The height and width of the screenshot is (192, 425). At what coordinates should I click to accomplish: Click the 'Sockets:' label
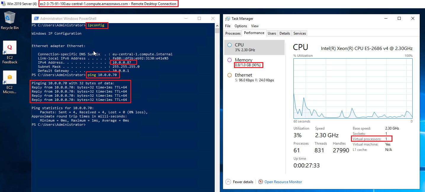pos(359,134)
